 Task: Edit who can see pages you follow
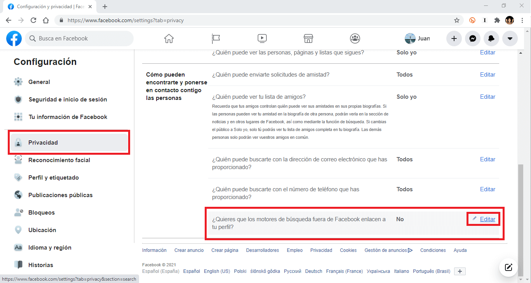click(487, 52)
